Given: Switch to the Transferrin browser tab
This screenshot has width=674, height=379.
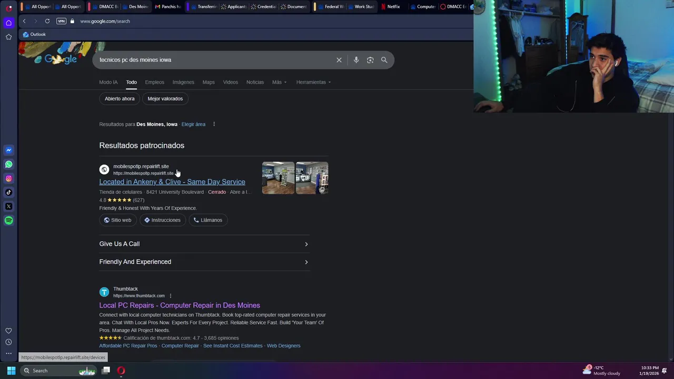Looking at the screenshot, I should pyautogui.click(x=204, y=7).
